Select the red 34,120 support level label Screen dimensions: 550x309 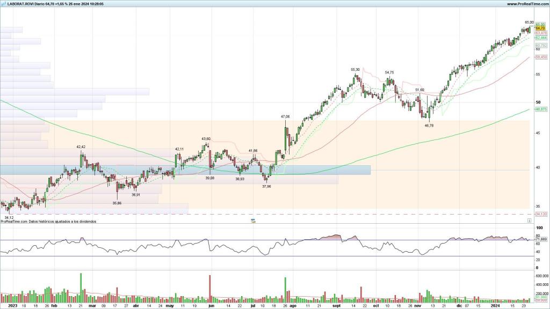point(541,214)
